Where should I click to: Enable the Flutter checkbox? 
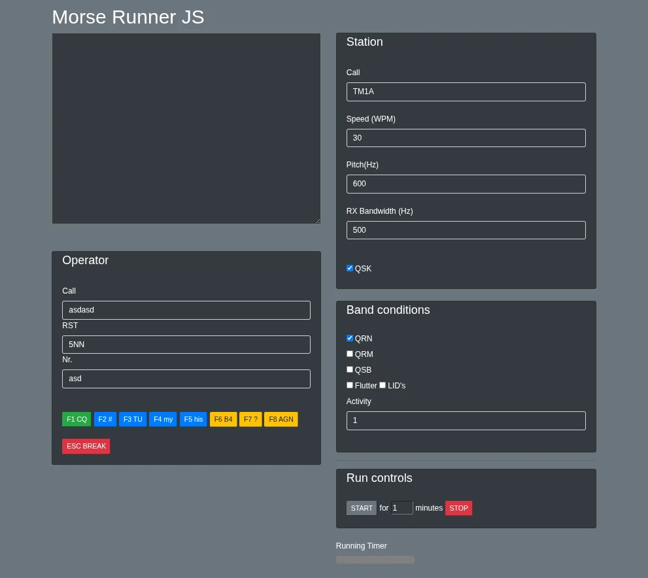pos(350,385)
